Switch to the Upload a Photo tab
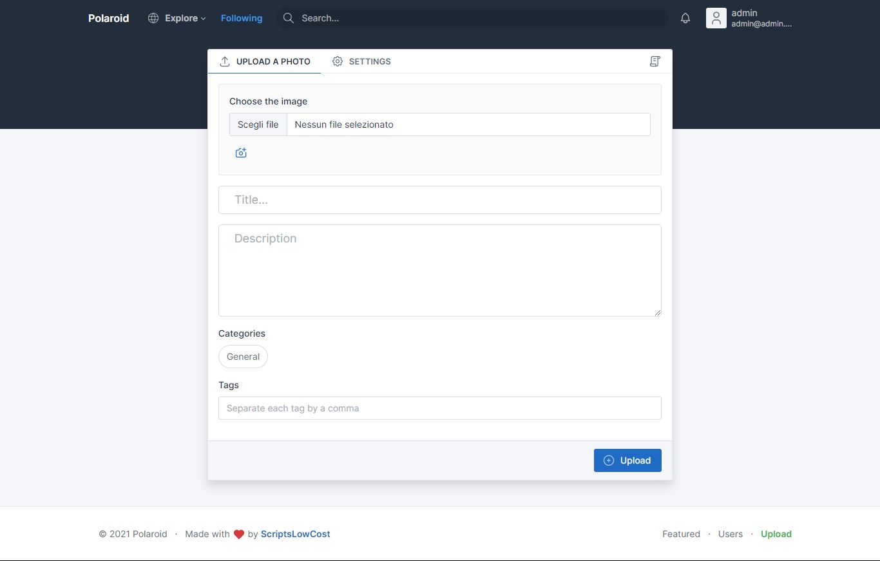 click(265, 61)
